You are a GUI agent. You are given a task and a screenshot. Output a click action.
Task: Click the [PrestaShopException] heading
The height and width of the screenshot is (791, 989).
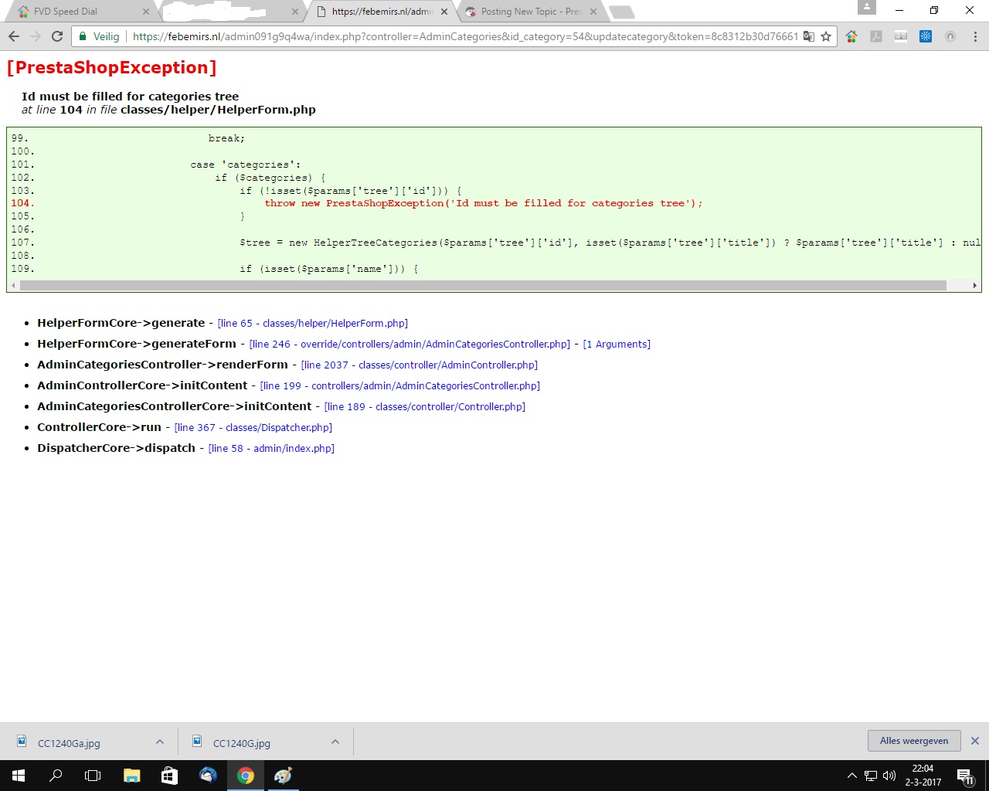click(111, 68)
